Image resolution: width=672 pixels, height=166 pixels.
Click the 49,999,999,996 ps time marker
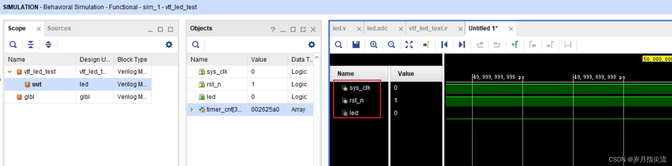tap(499, 77)
